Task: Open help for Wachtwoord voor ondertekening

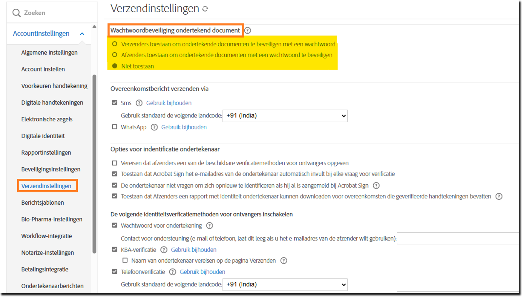Action: [x=209, y=226]
